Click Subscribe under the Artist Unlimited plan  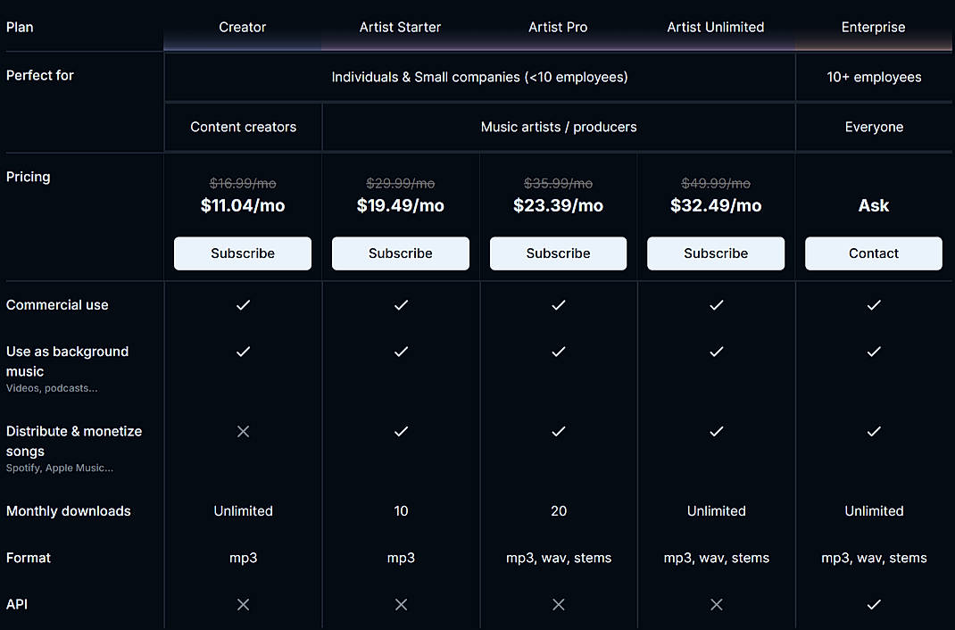click(x=716, y=253)
